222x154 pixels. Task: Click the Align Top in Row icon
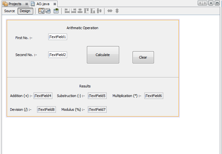(x=86, y=11)
